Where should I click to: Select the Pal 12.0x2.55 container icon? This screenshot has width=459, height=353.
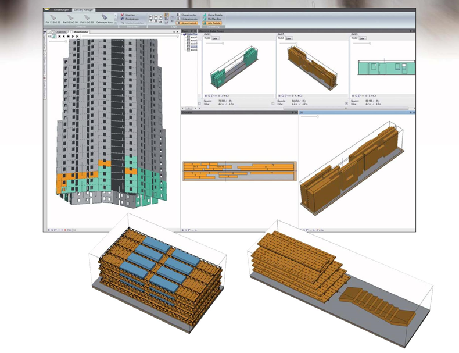point(53,18)
